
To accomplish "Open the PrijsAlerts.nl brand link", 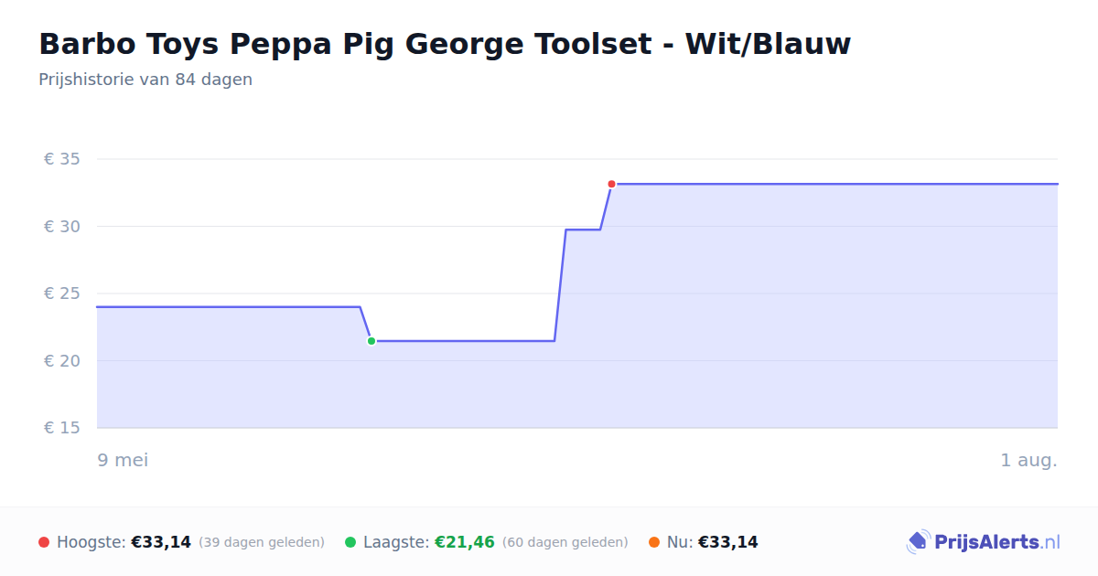I will pyautogui.click(x=983, y=542).
